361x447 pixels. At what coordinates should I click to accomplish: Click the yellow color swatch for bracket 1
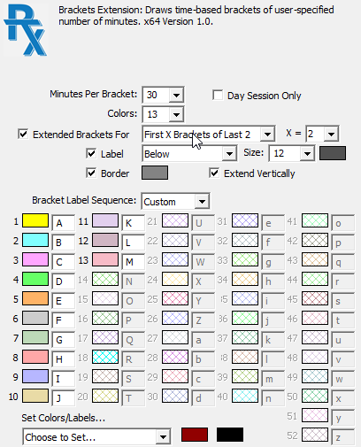35,220
